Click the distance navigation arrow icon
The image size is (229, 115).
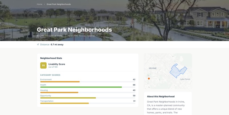pos(38,44)
